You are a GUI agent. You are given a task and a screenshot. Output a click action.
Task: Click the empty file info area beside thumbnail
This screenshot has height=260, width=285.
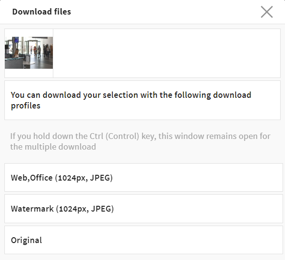click(x=167, y=53)
